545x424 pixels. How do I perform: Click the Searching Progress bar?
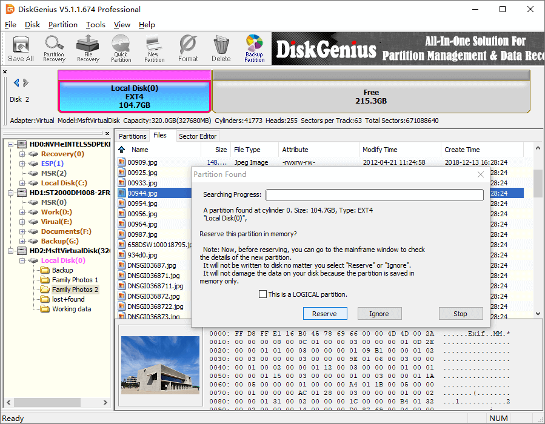coord(374,195)
